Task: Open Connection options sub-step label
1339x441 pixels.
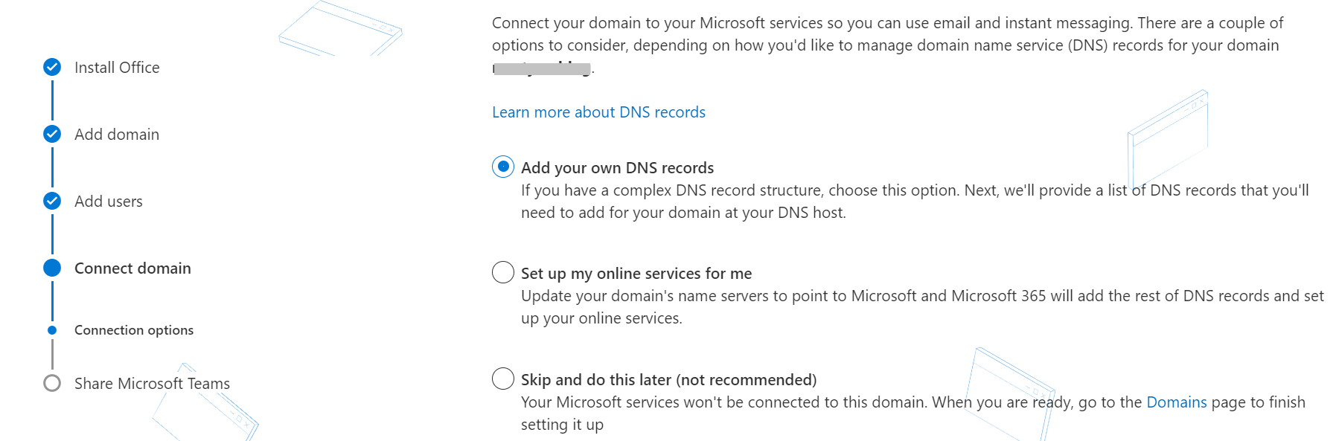Action: click(x=134, y=330)
